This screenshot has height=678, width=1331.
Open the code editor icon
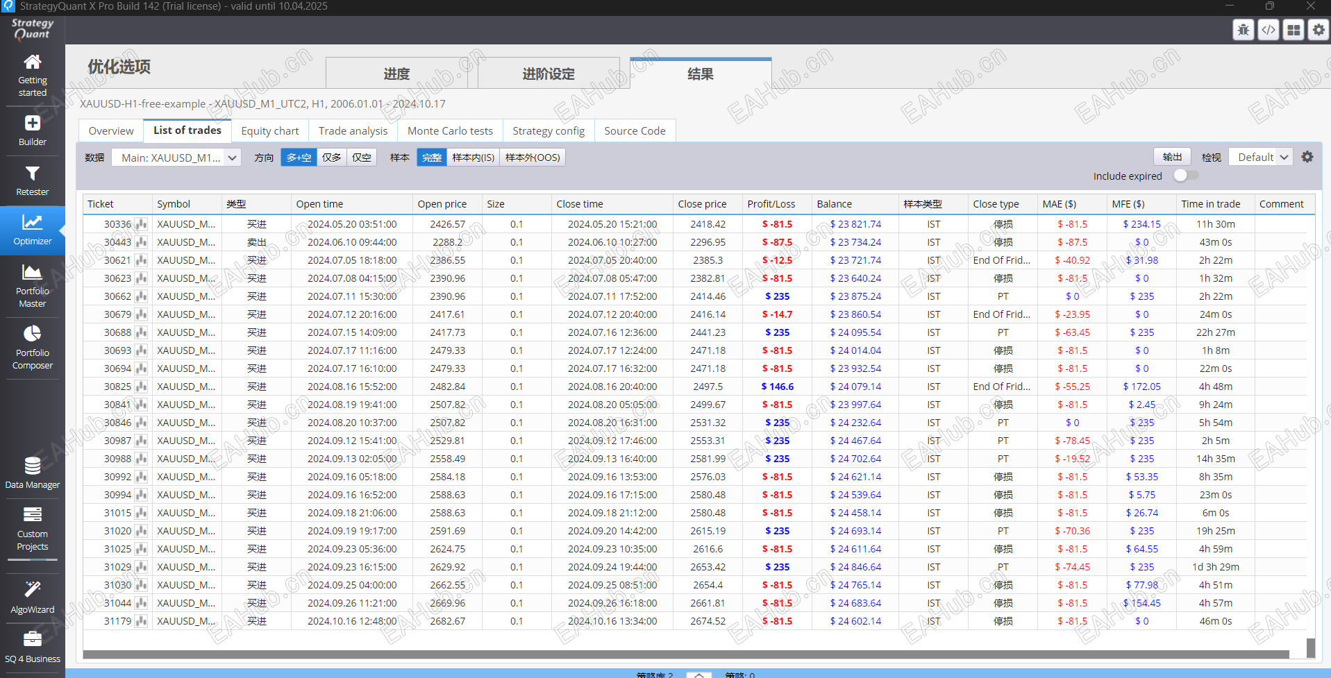pyautogui.click(x=1269, y=30)
